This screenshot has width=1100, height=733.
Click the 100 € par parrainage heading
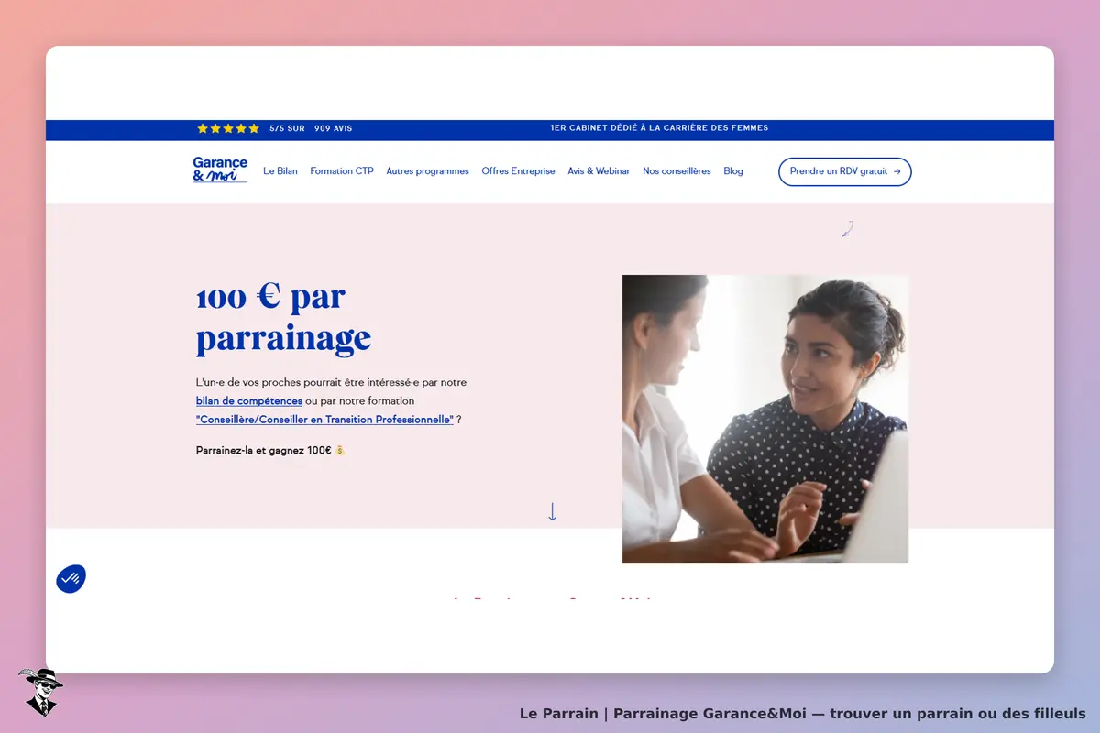coord(284,317)
